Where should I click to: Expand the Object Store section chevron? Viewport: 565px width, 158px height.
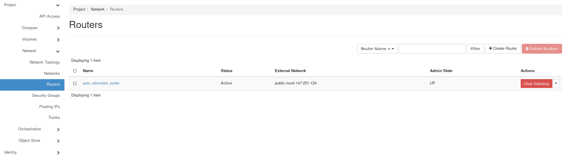(58, 141)
